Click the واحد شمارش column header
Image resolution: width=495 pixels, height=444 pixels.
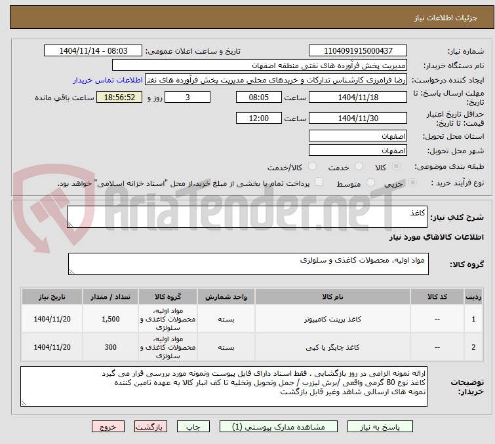226,297
